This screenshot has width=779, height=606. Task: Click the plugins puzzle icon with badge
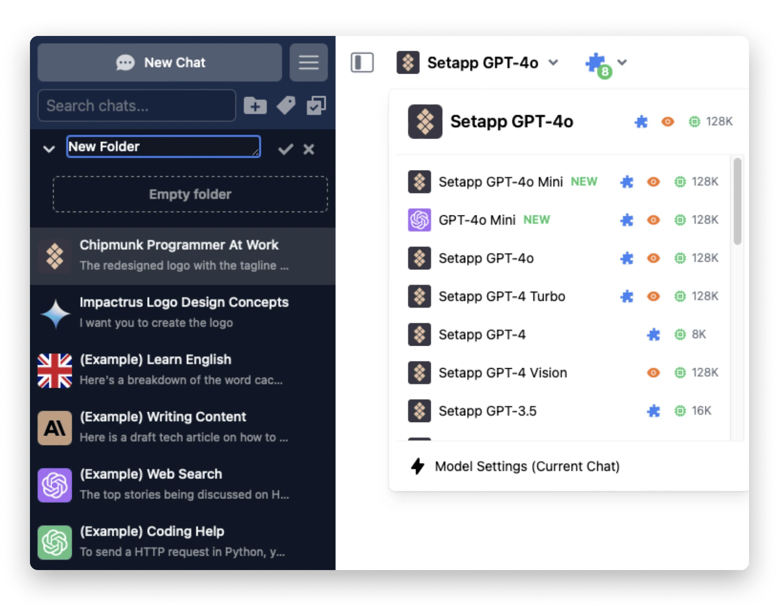pyautogui.click(x=598, y=65)
